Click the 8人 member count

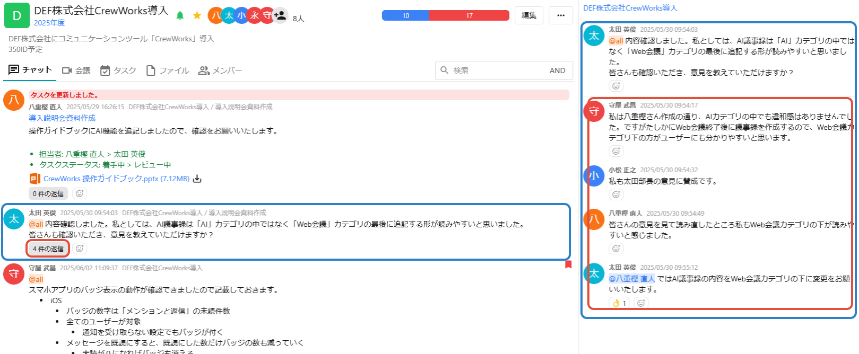[x=298, y=19]
